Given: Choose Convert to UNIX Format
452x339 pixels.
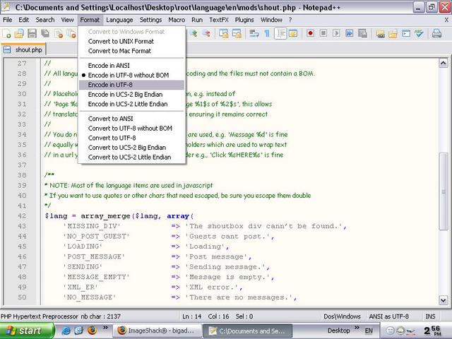Looking at the screenshot, I should click(x=131, y=41).
